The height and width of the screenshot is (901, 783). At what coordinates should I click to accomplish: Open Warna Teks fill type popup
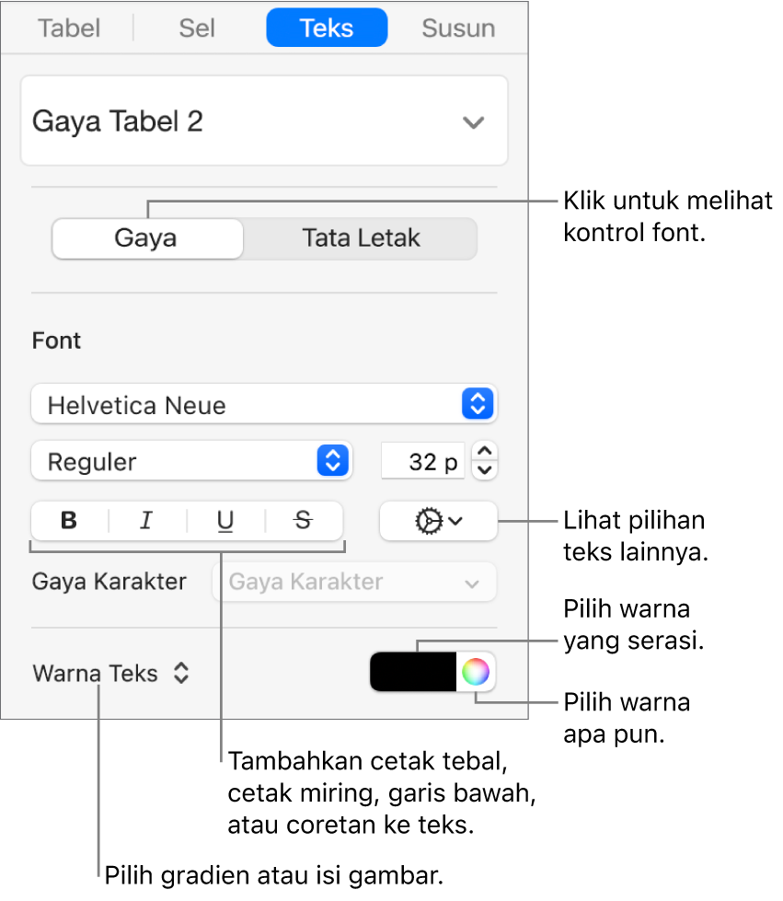coord(111,674)
